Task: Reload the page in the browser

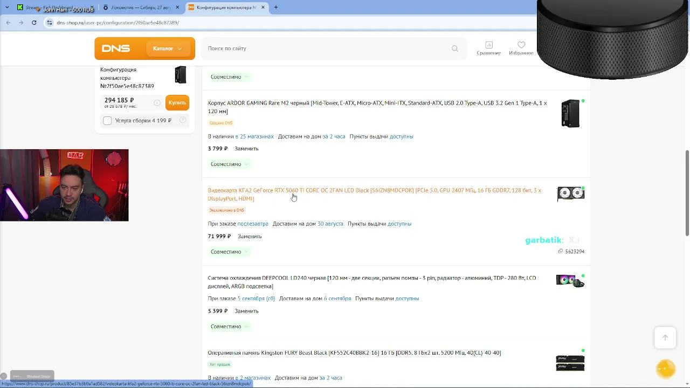Action: tap(34, 23)
